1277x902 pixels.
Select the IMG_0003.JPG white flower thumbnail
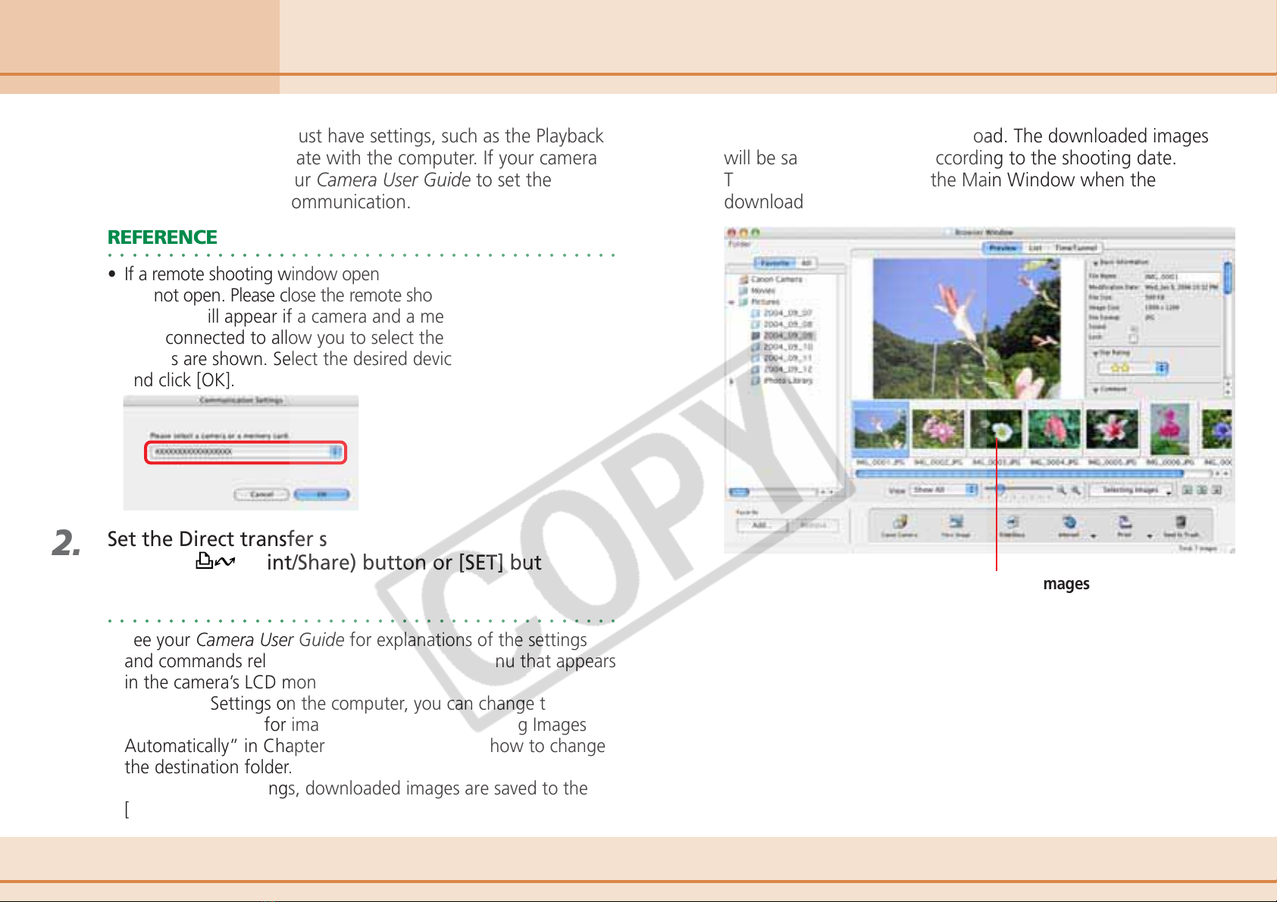point(996,429)
